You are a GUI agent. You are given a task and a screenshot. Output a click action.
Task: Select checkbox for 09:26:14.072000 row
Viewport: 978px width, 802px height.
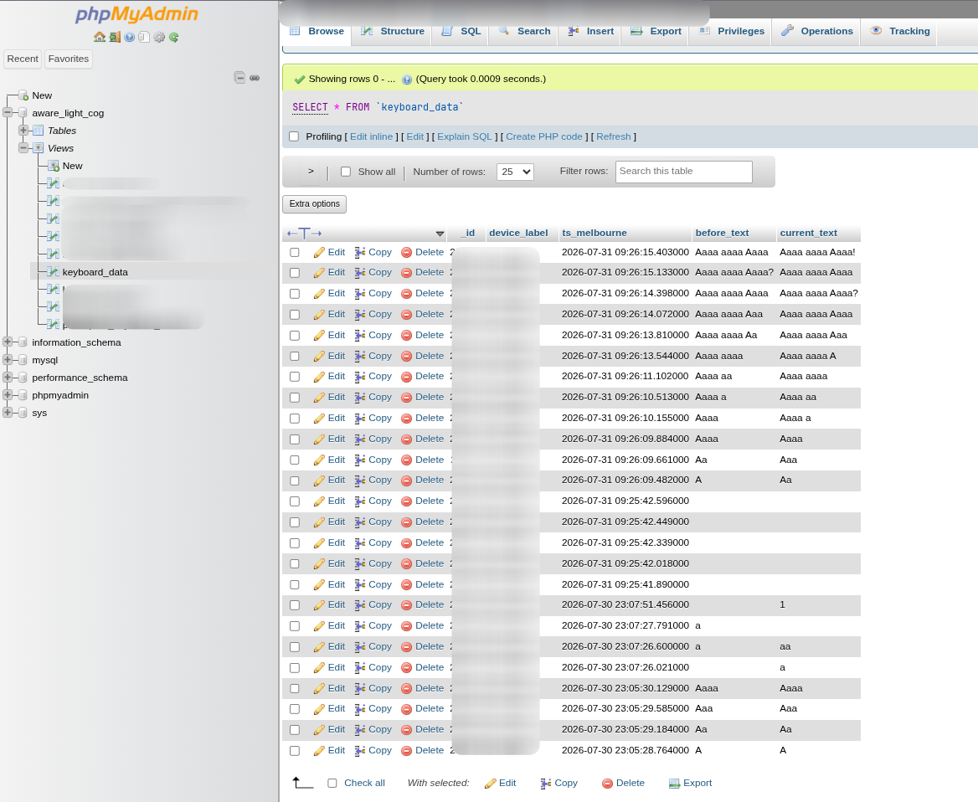(295, 314)
